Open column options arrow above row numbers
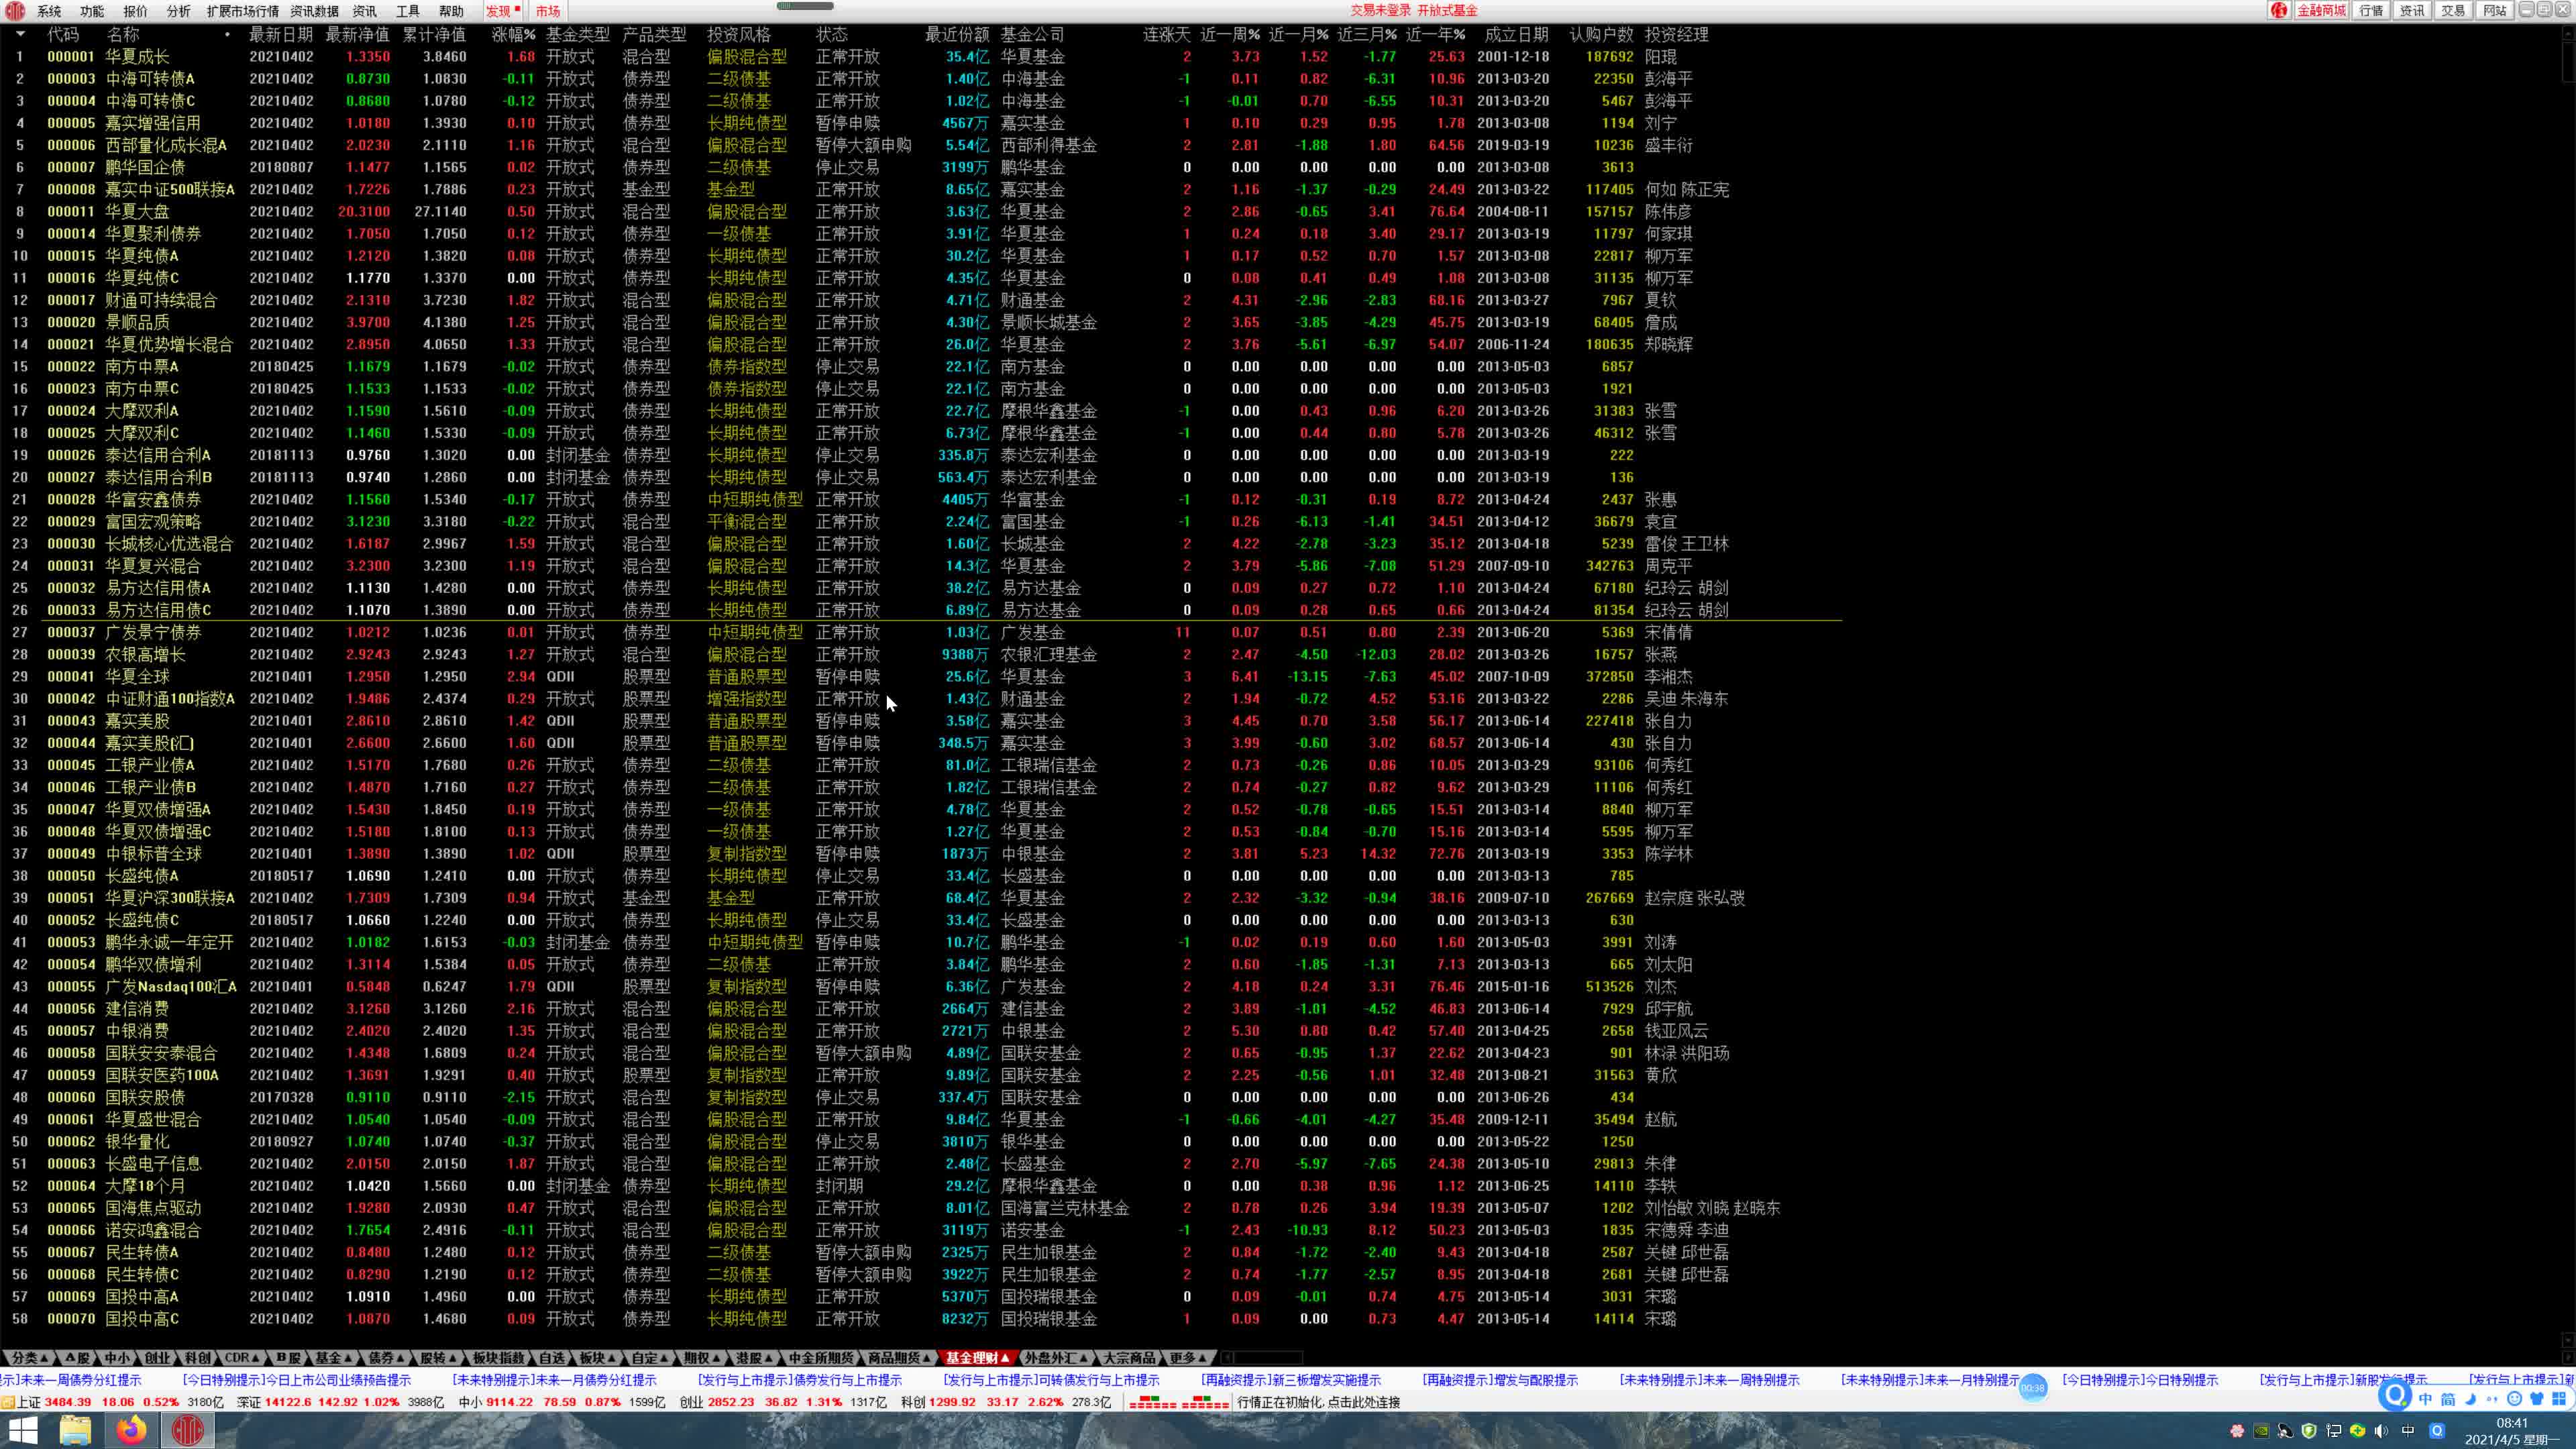Viewport: 2576px width, 1449px height. (x=20, y=34)
